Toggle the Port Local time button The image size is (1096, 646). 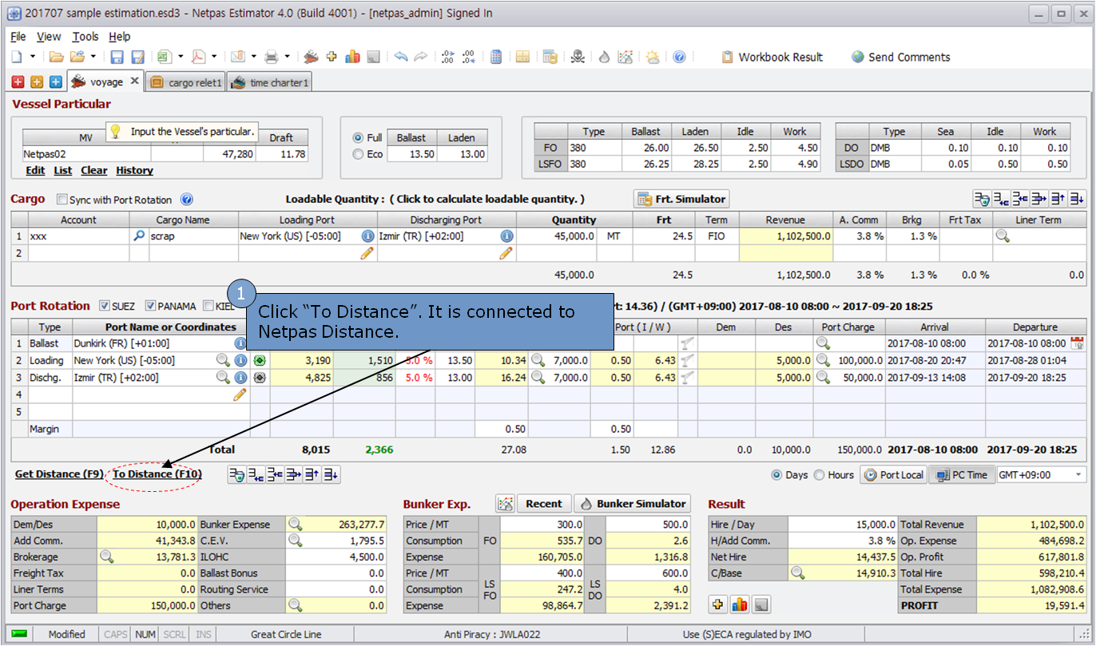pyautogui.click(x=894, y=475)
